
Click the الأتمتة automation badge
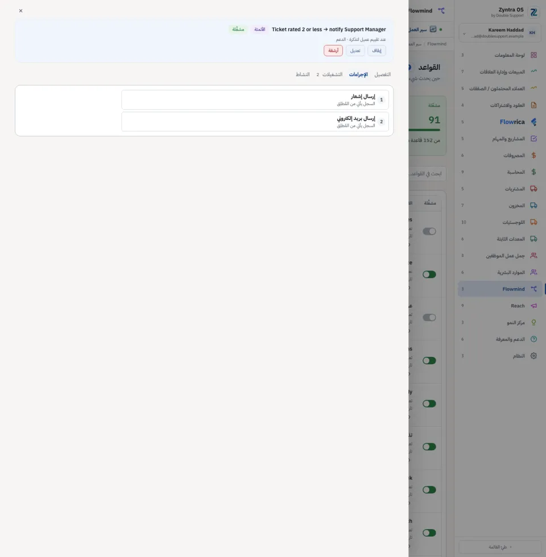(x=259, y=29)
